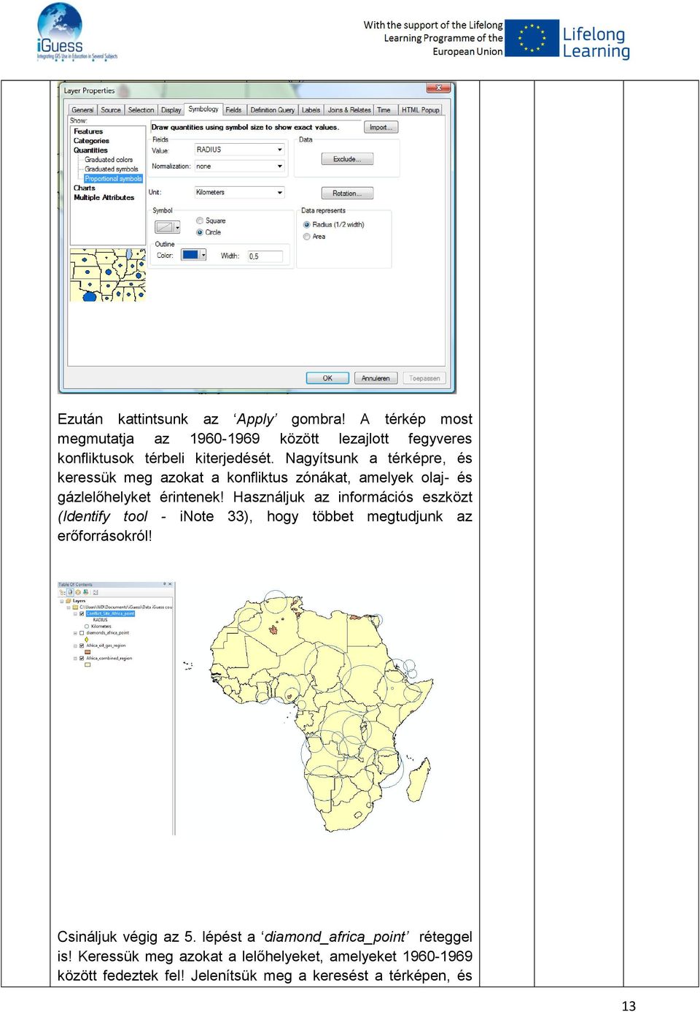This screenshot has height=1012, width=700.
Task: Select Graduated colors in Show list
Action: pos(109,159)
